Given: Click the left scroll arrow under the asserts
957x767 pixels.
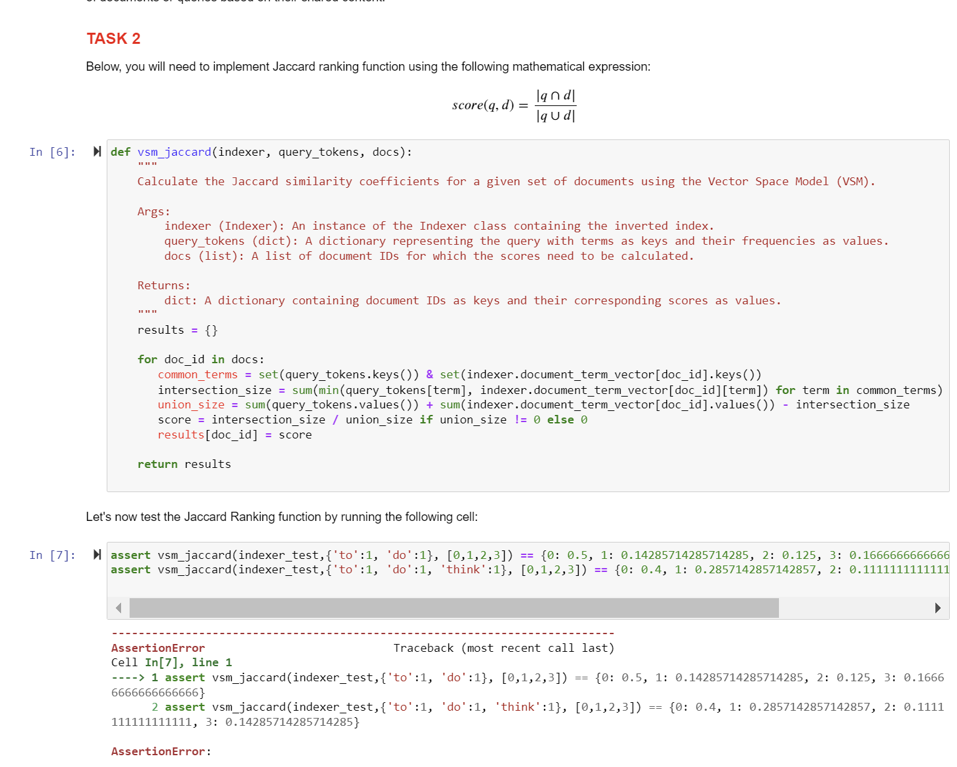Looking at the screenshot, I should [x=118, y=608].
